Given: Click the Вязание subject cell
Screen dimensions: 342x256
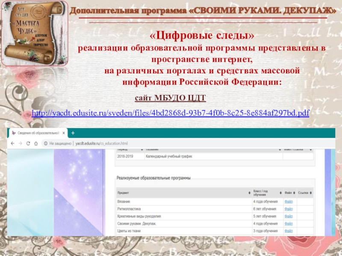Looking at the screenshot, I should pos(184,201).
